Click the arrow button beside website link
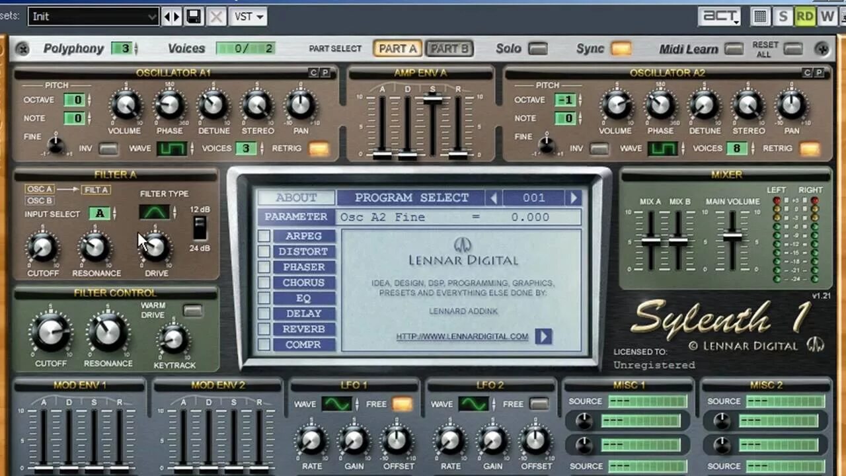Screen dimensions: 846x476 [x=543, y=337]
